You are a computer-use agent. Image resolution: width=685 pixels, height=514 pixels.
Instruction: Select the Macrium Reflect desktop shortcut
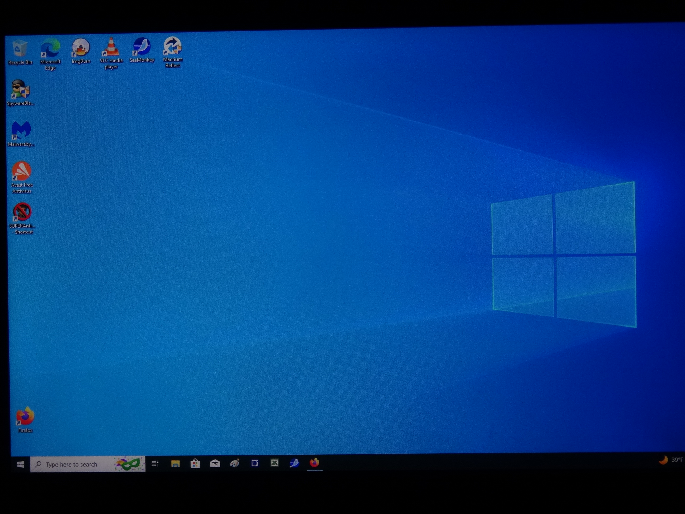[x=173, y=52]
